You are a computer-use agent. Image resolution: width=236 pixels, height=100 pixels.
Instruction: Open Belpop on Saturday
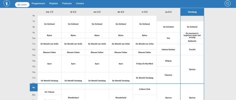tap(168, 61)
